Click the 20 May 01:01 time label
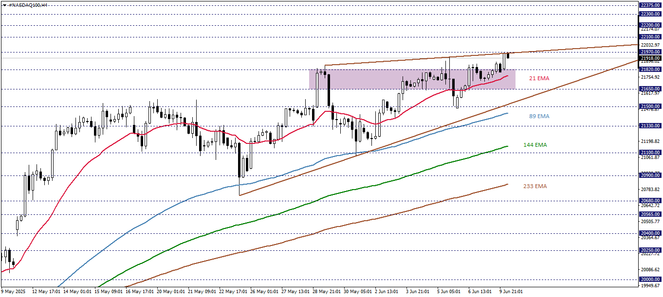 click(x=171, y=292)
